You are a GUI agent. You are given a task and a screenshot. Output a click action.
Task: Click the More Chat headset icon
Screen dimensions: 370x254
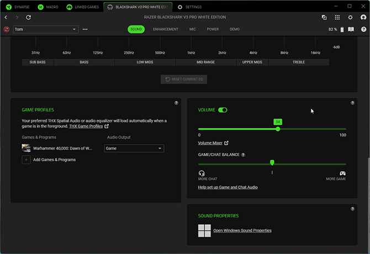tap(202, 173)
